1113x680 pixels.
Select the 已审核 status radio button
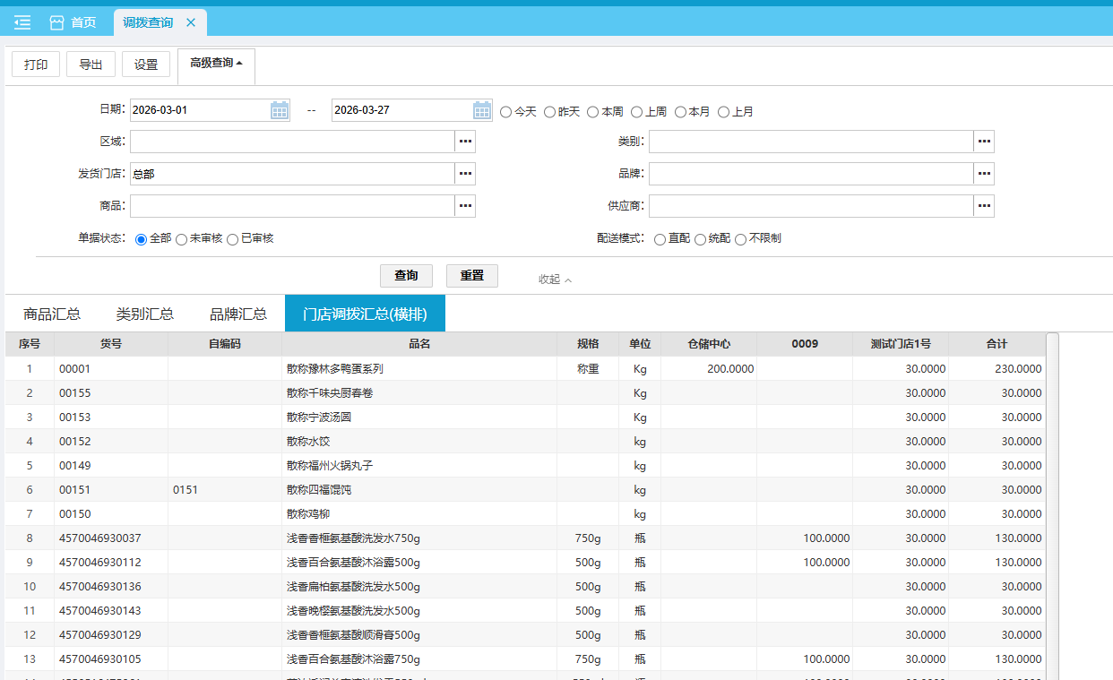pyautogui.click(x=233, y=239)
